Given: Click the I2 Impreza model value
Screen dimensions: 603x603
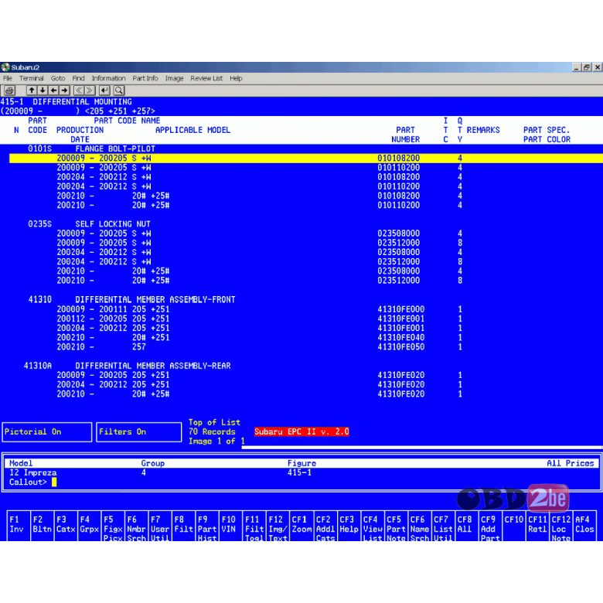Looking at the screenshot, I should (33, 472).
